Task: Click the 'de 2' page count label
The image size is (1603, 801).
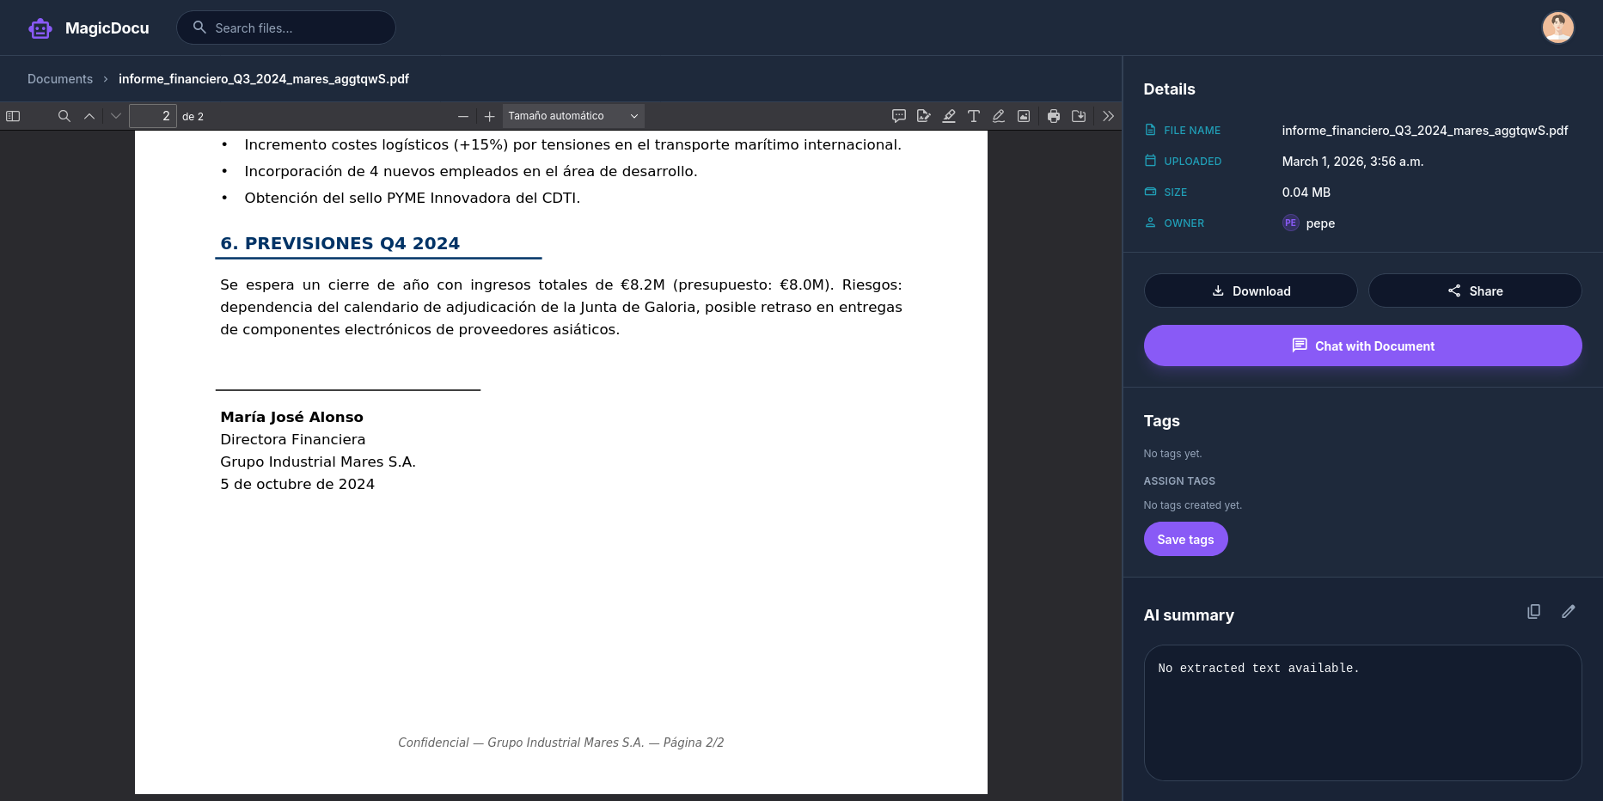Action: (193, 117)
